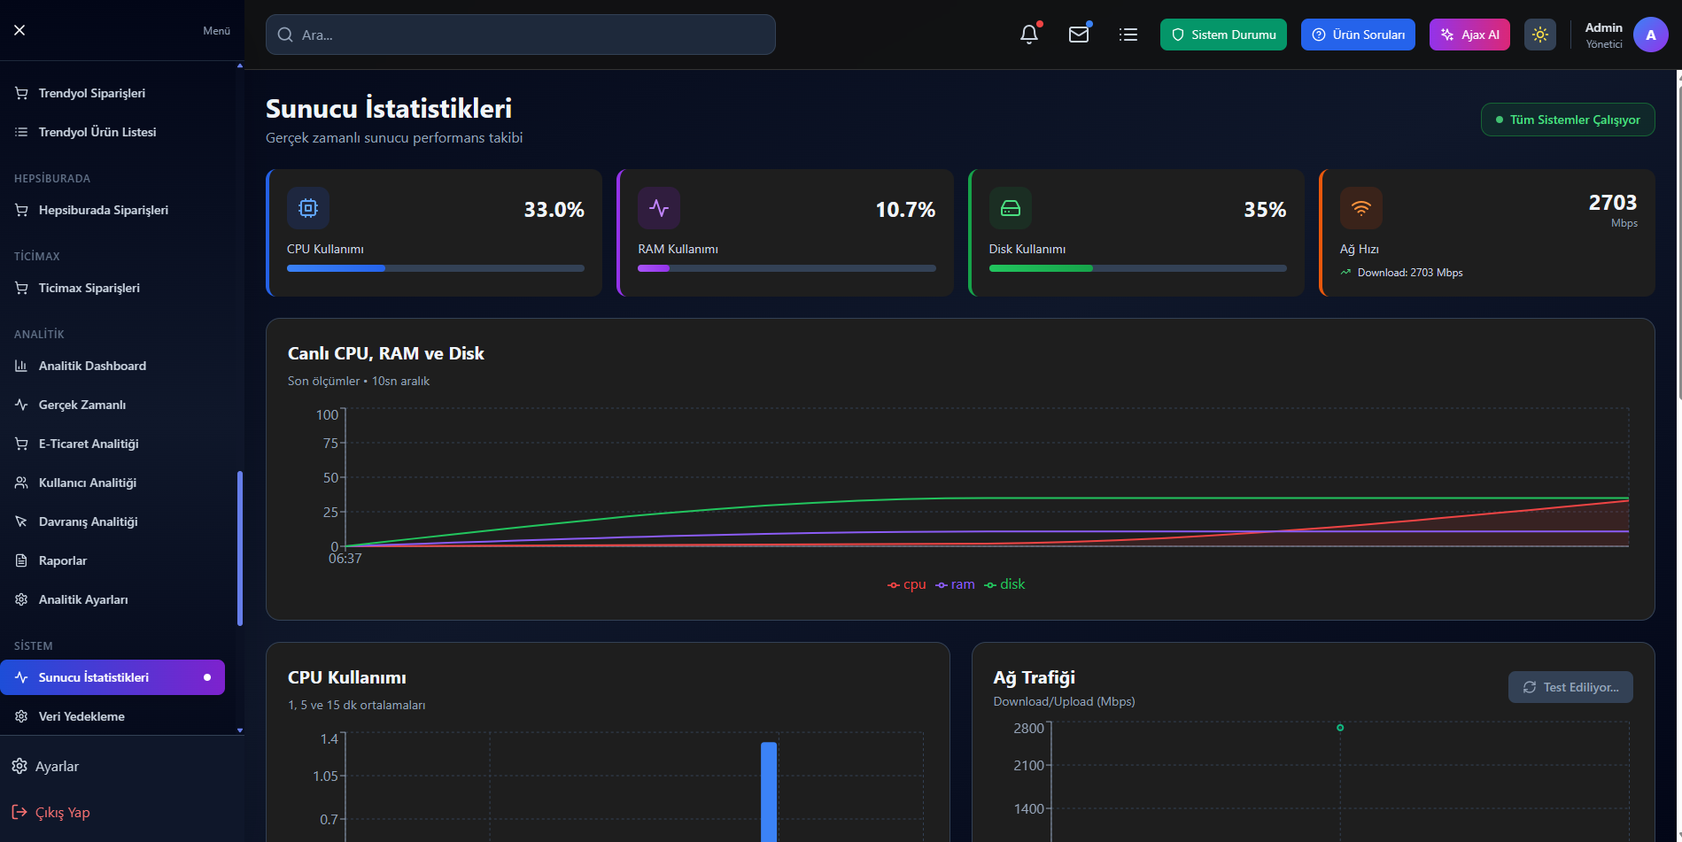Click the admin avatar circle
The height and width of the screenshot is (842, 1682).
(1649, 35)
